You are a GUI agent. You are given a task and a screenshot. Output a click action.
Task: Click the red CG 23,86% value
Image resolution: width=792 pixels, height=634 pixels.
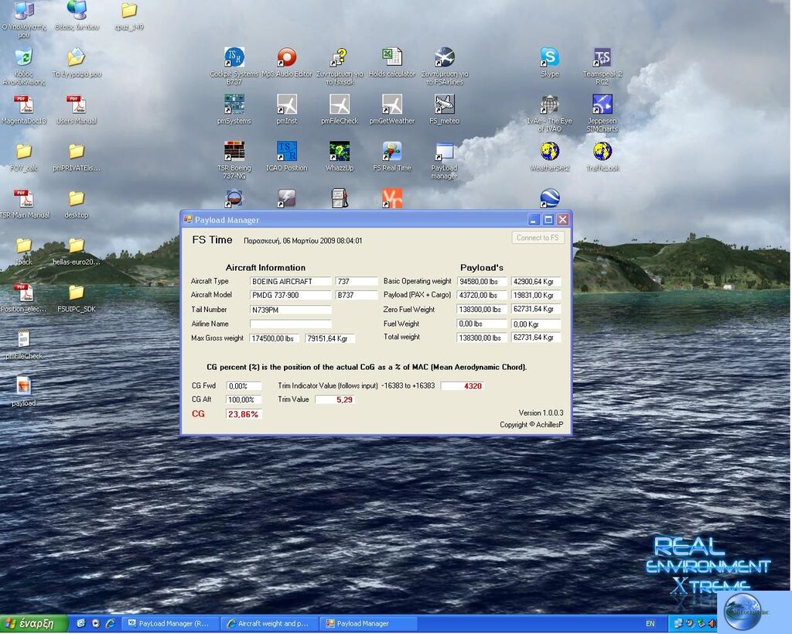pos(244,414)
